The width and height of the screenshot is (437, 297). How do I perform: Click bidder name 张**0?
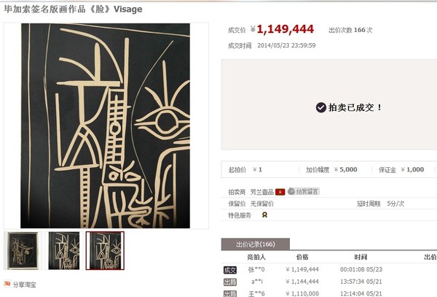pyautogui.click(x=256, y=270)
